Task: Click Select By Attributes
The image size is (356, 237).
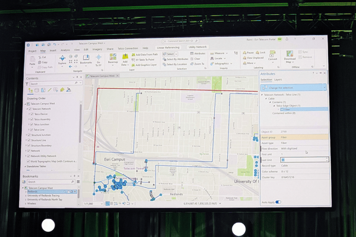Action: 175,59
